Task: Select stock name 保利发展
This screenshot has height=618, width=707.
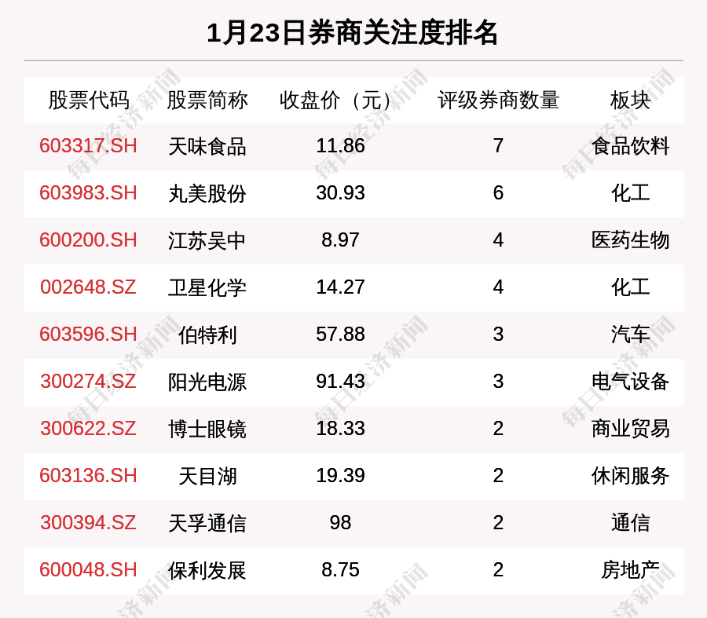Action: point(207,571)
